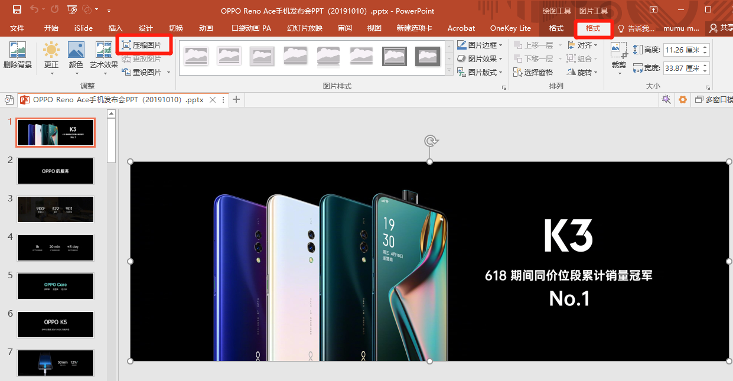Open 图片效果 picture effects dropdown
Viewport: 733px width, 381px height.
(480, 58)
